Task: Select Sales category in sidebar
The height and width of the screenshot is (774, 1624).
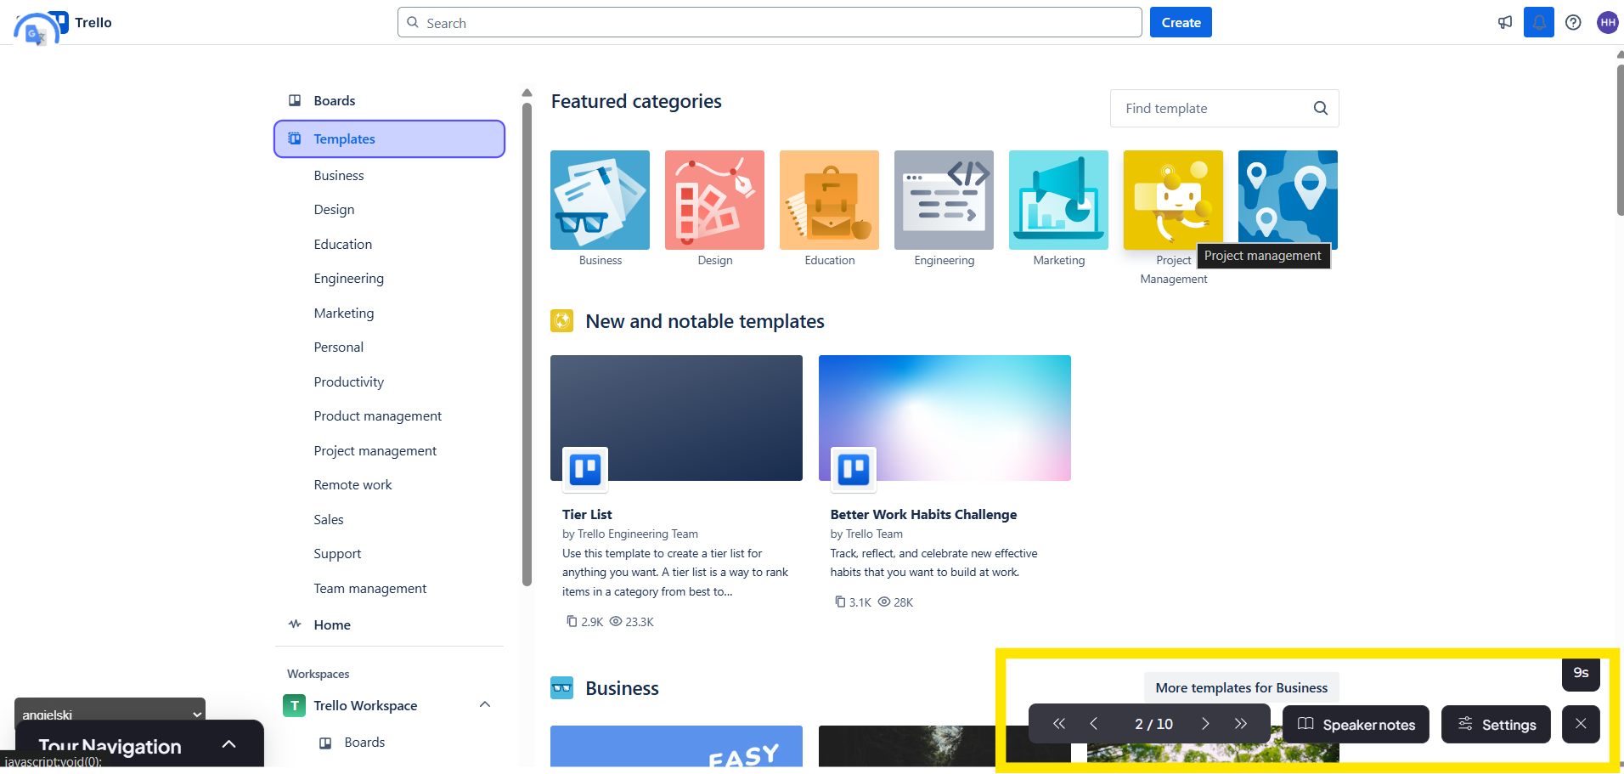Action: (x=328, y=519)
